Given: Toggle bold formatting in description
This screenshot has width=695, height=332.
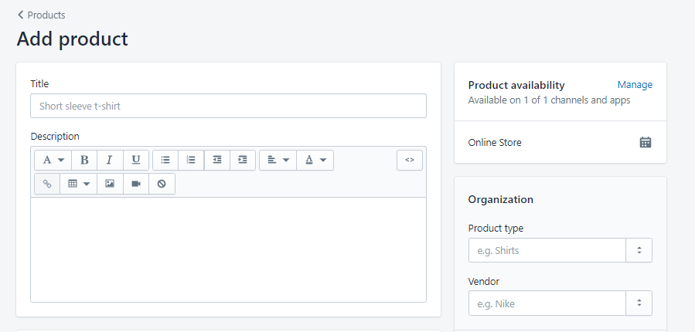Looking at the screenshot, I should pos(84,160).
